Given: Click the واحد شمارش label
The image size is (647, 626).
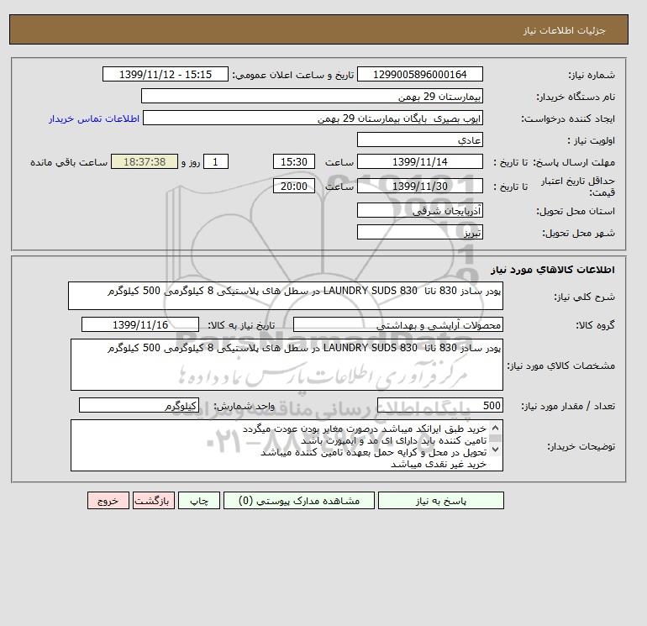Looking at the screenshot, I should (245, 406).
